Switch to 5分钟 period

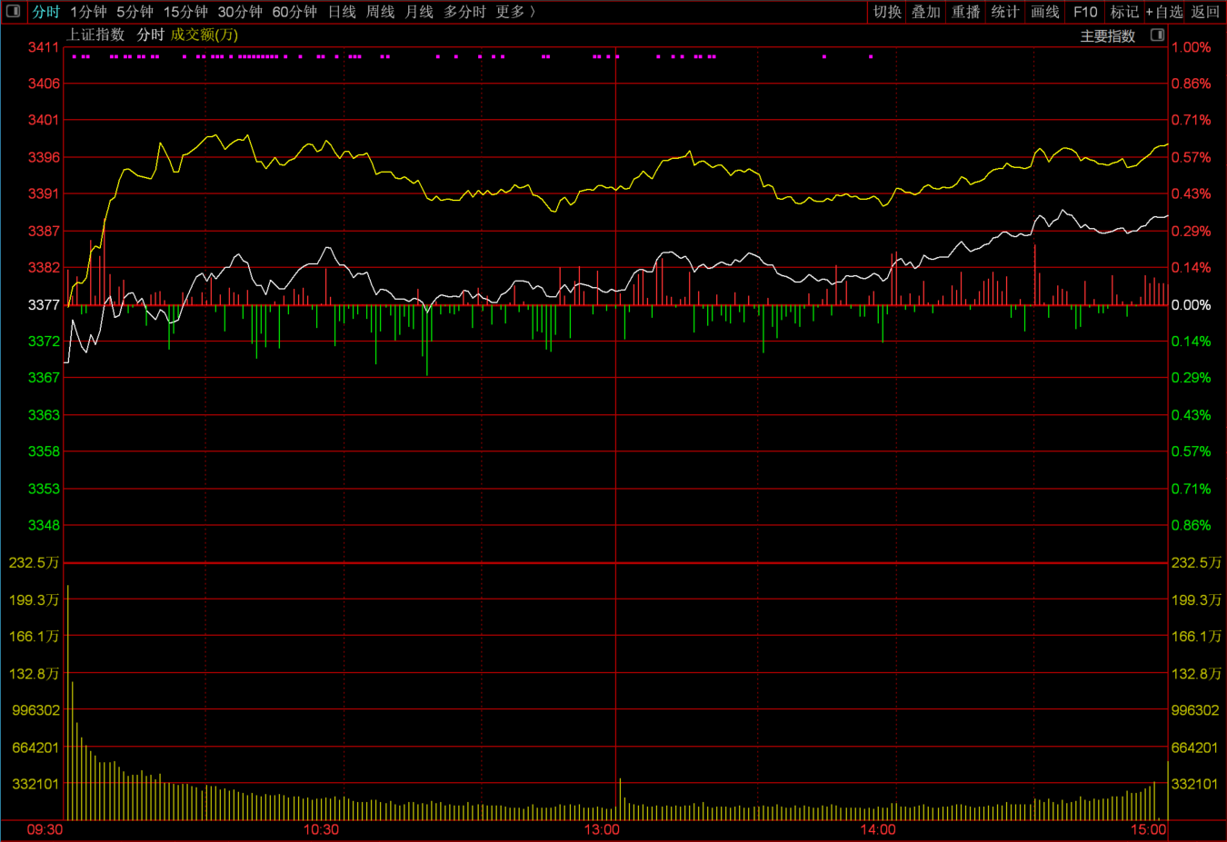tap(135, 12)
